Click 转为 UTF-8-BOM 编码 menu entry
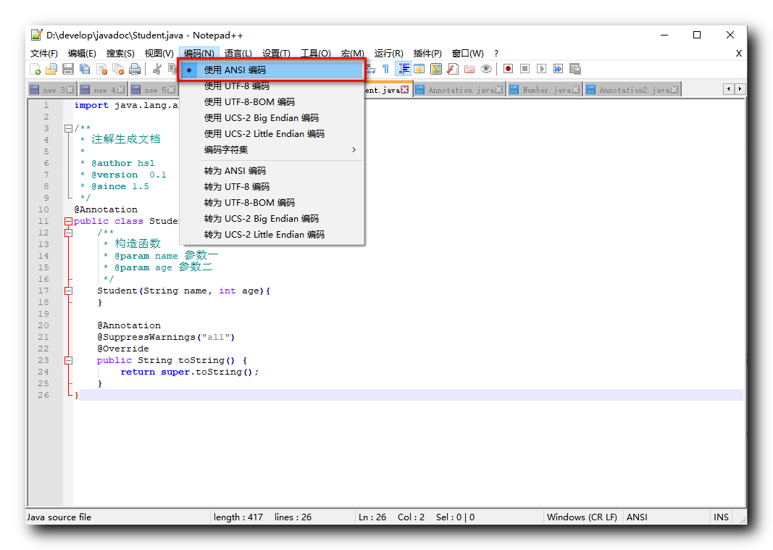This screenshot has height=550, width=773. coord(272,203)
